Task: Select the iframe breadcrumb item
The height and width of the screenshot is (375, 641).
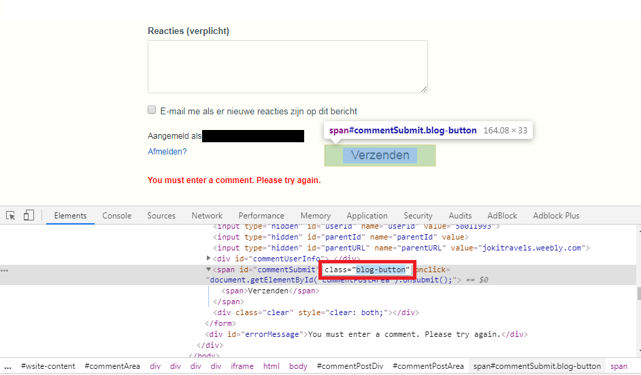Action: click(x=242, y=366)
